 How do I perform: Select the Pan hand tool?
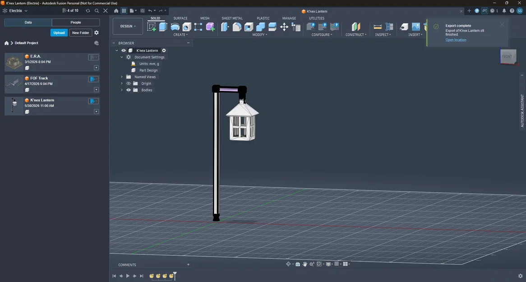[x=305, y=264]
